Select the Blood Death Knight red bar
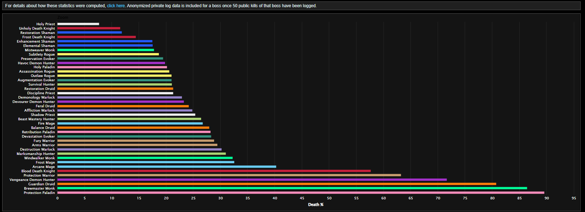Image resolution: width=585 pixels, height=212 pixels. (x=214, y=171)
